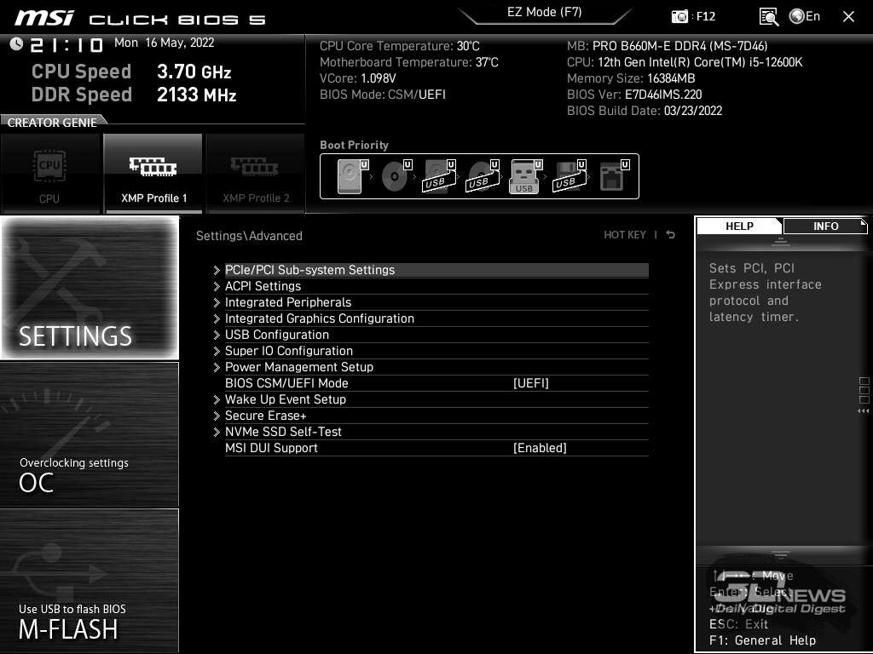Select the CPU Creator Genie tile
This screenshot has height=654, width=873.
[x=50, y=174]
